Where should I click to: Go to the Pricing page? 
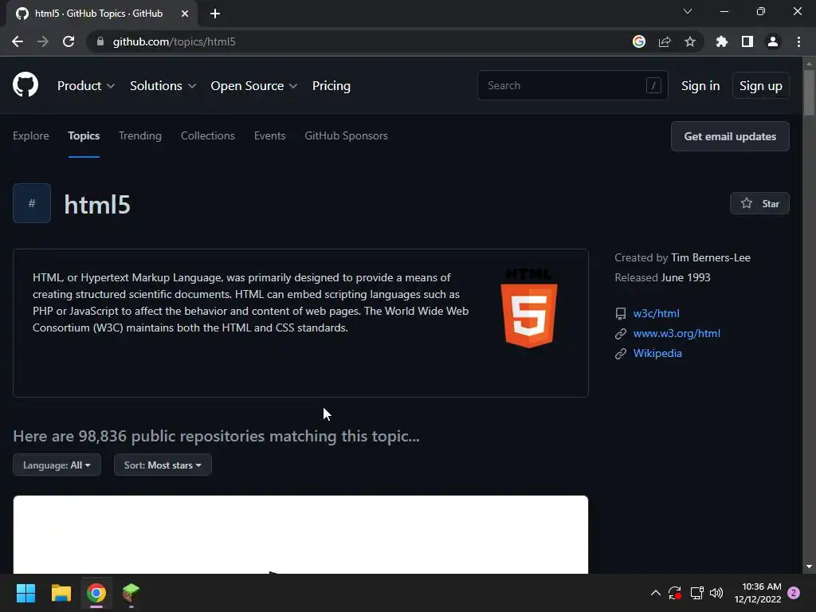click(331, 86)
